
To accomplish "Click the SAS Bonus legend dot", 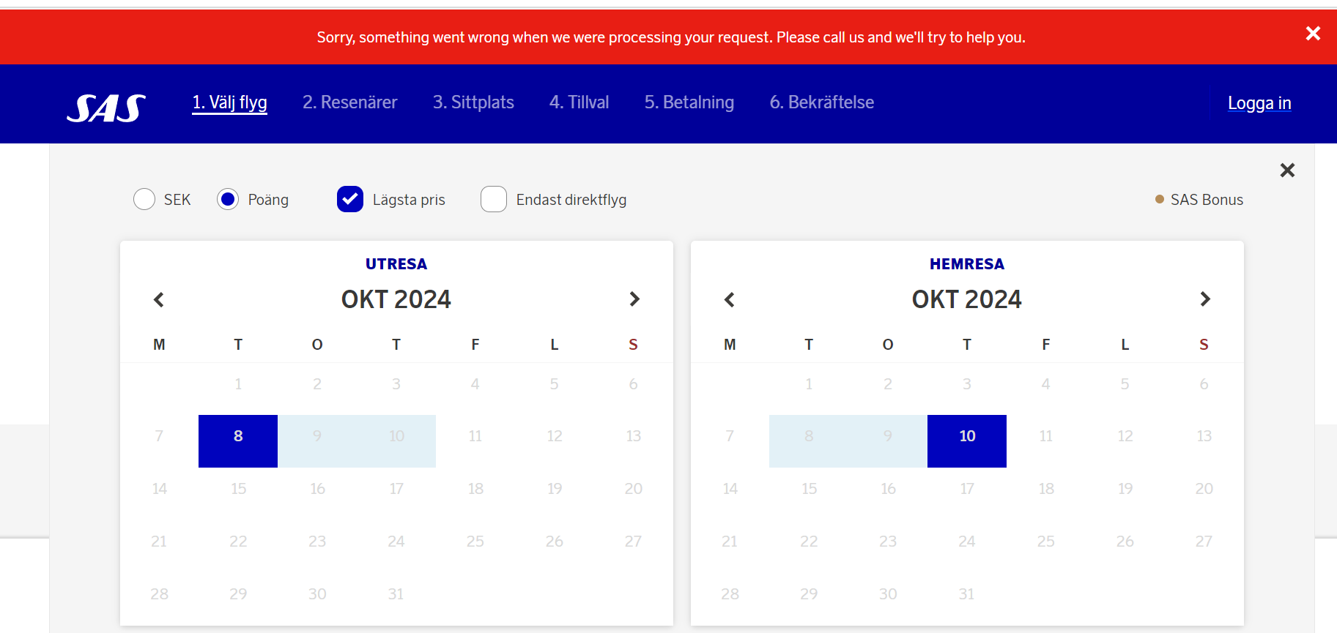I will [1160, 199].
